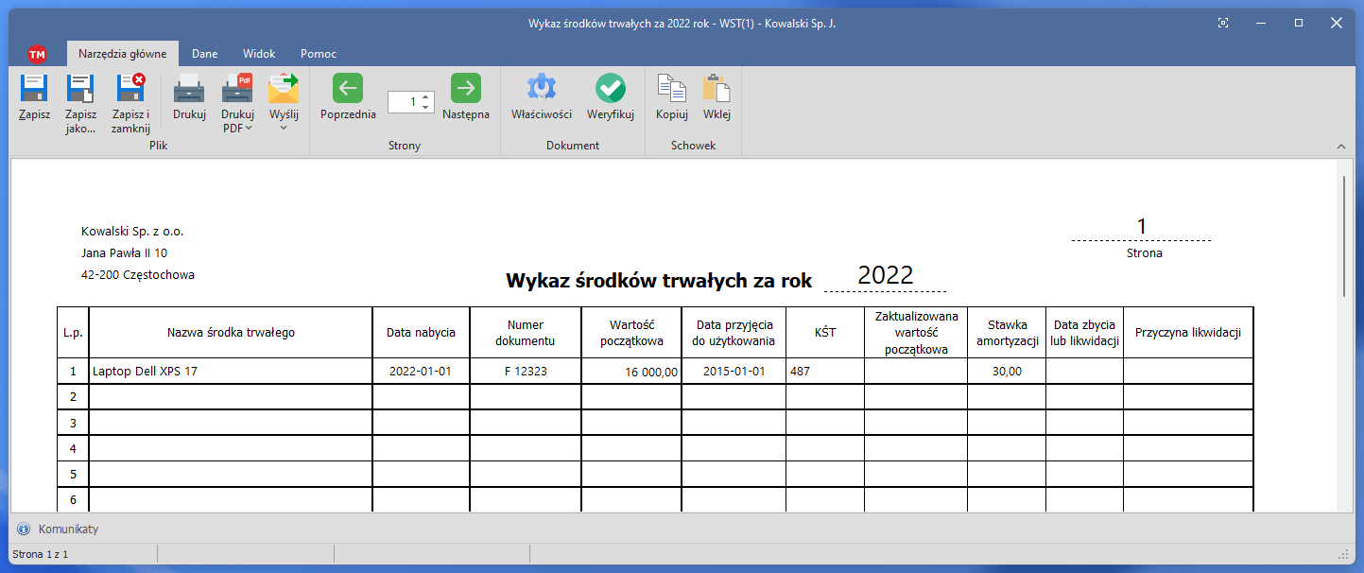
Task: Click the Zapisz save icon
Action: (34, 90)
